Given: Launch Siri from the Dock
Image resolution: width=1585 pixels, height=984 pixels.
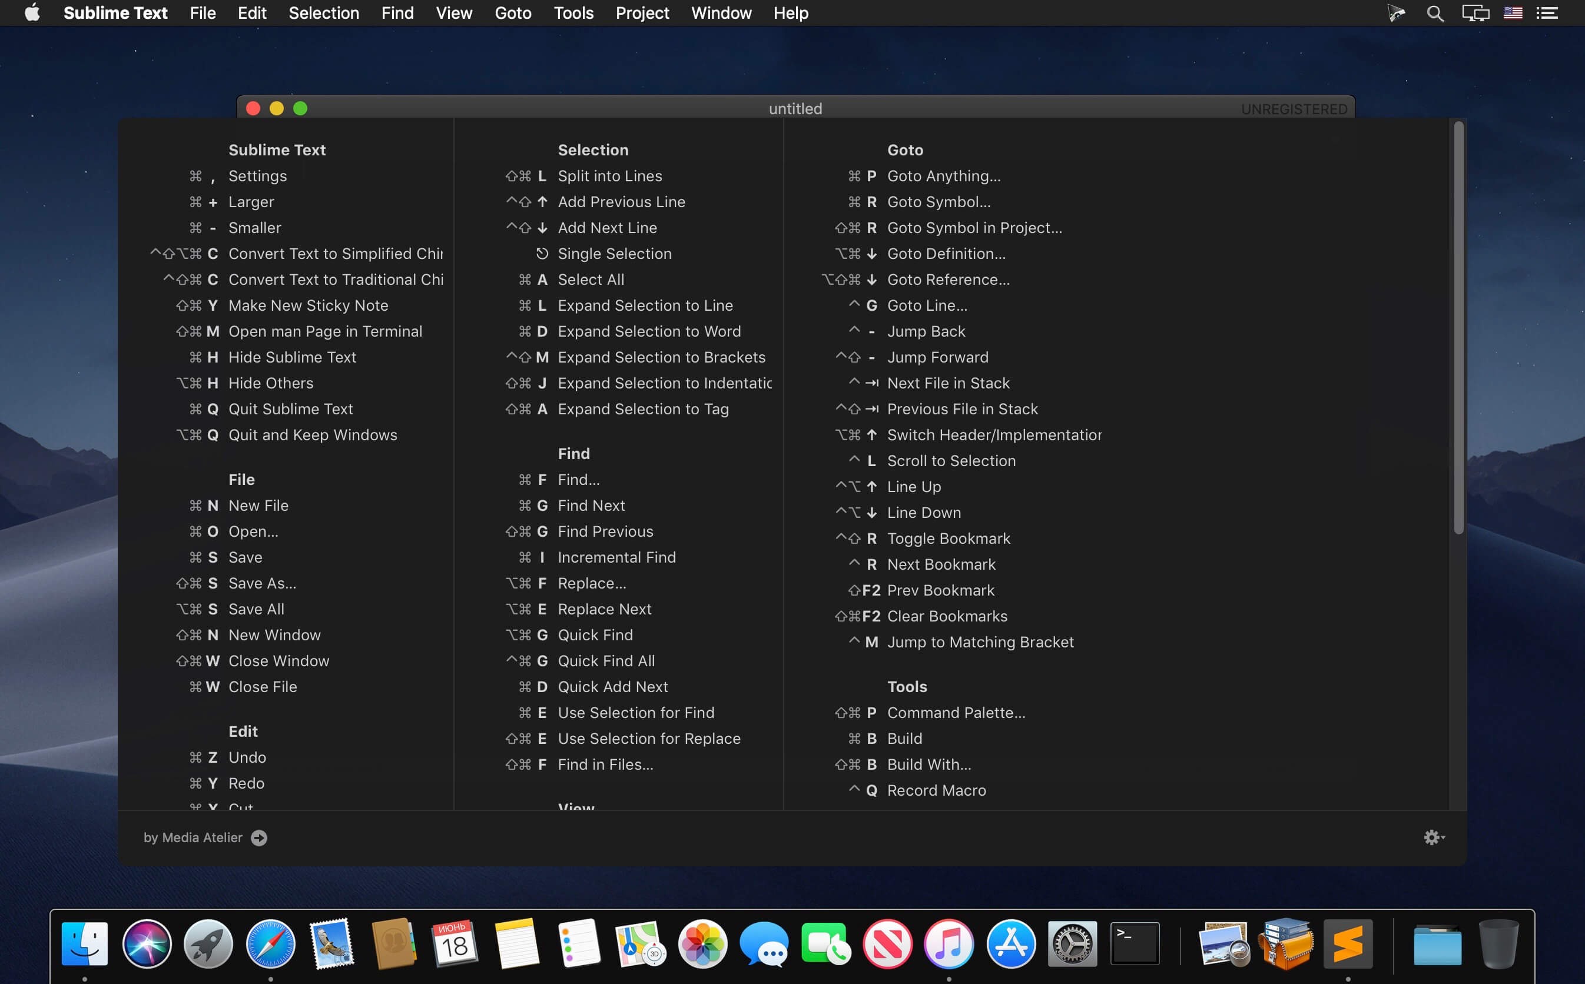Looking at the screenshot, I should (x=147, y=943).
